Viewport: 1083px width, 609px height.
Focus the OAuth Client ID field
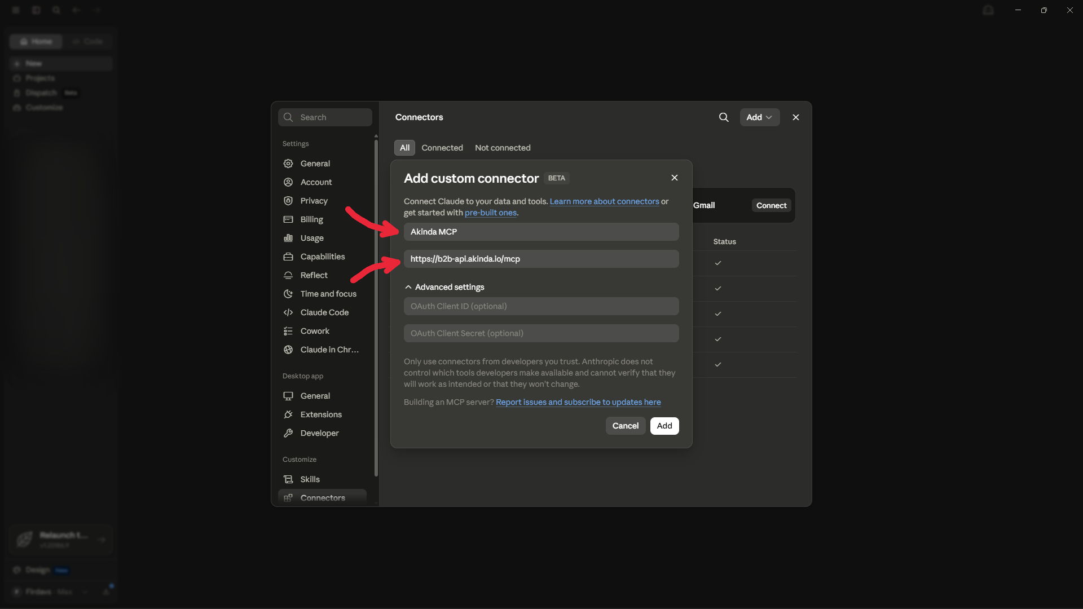[x=541, y=306]
